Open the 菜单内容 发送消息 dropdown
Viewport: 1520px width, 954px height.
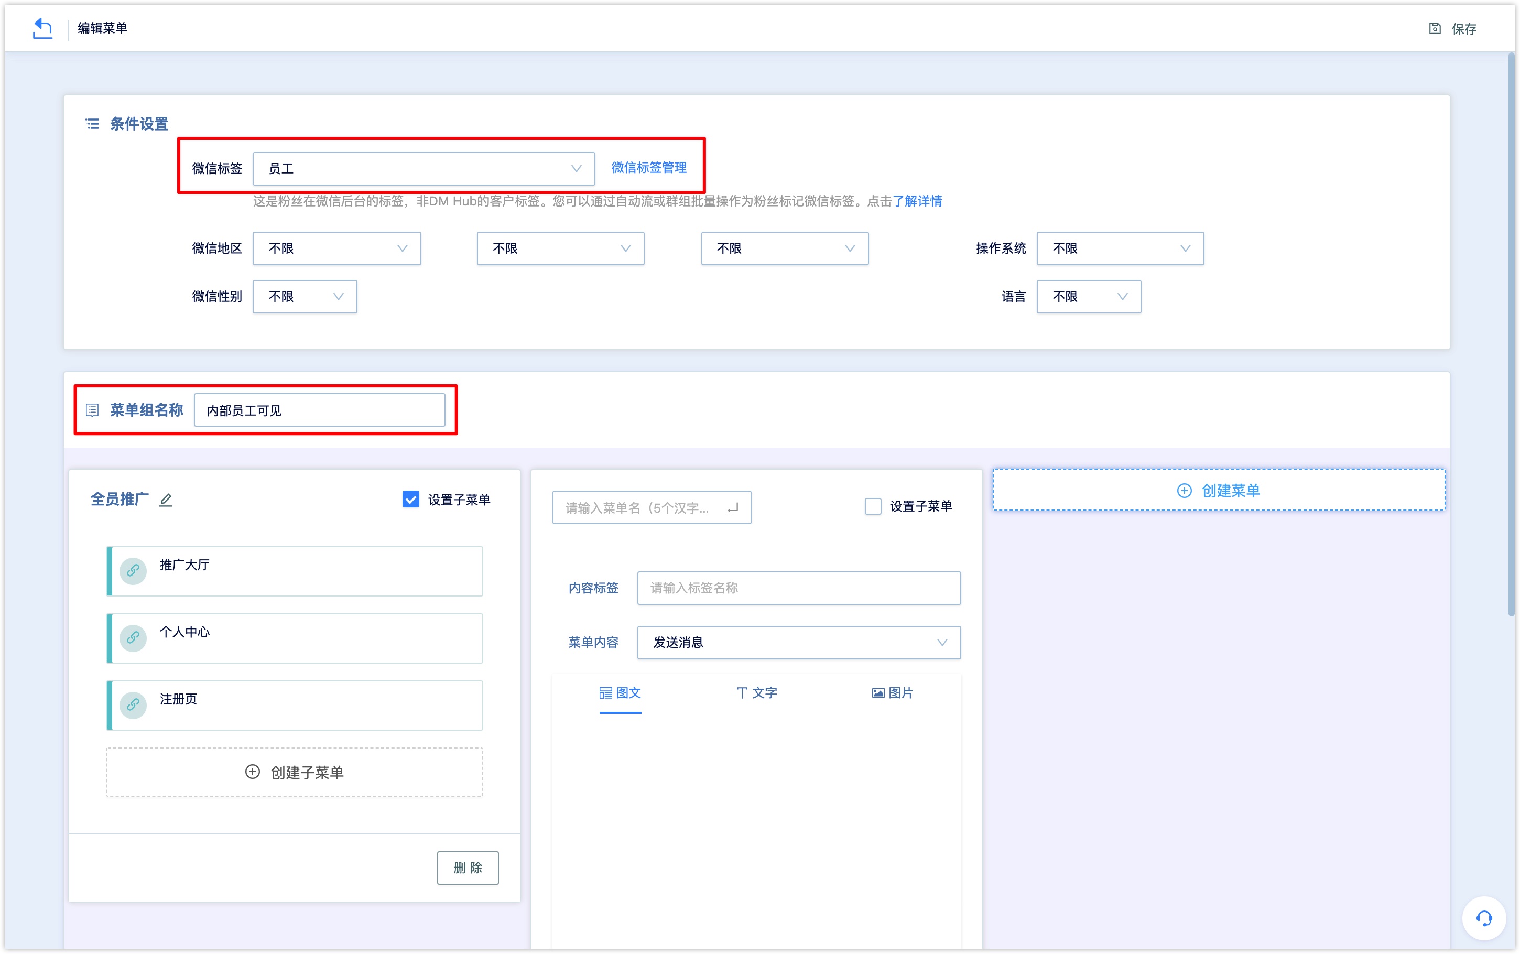(x=798, y=642)
